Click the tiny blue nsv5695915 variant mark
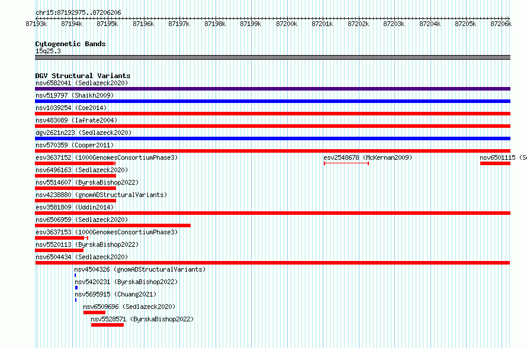 (x=76, y=300)
